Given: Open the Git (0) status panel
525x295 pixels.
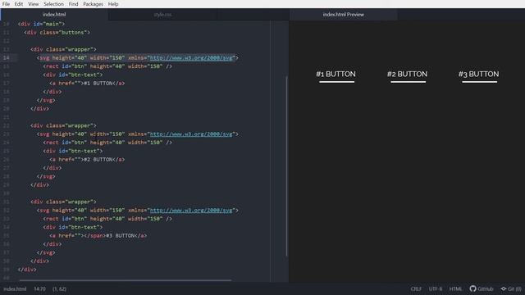Looking at the screenshot, I should (511, 288).
